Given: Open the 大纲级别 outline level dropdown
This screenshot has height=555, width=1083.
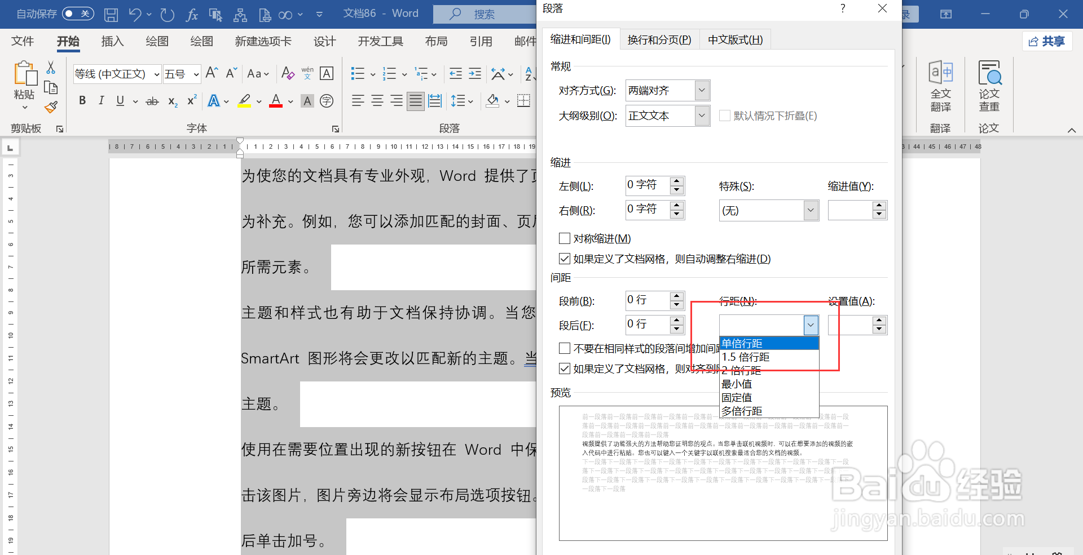Looking at the screenshot, I should [701, 116].
